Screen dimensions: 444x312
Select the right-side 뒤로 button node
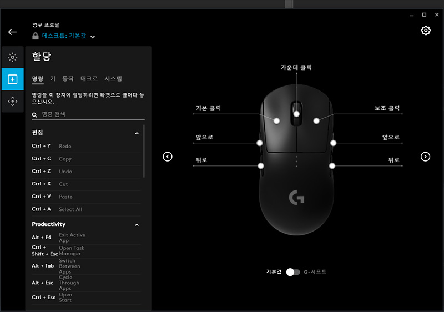(332, 166)
